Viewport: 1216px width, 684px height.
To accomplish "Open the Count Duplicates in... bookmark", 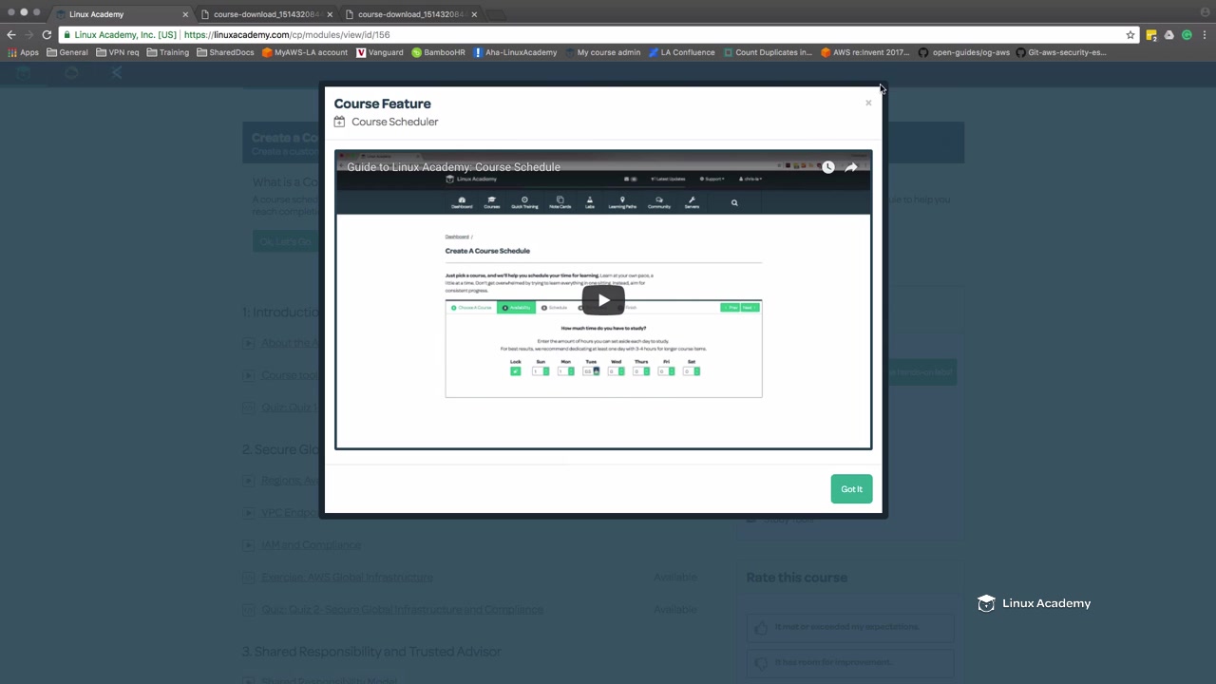I will tap(768, 52).
